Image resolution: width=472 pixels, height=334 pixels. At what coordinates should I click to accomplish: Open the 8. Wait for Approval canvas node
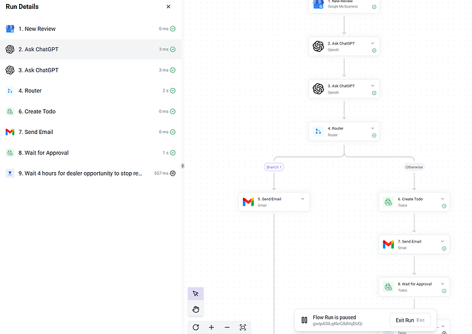[x=415, y=287]
